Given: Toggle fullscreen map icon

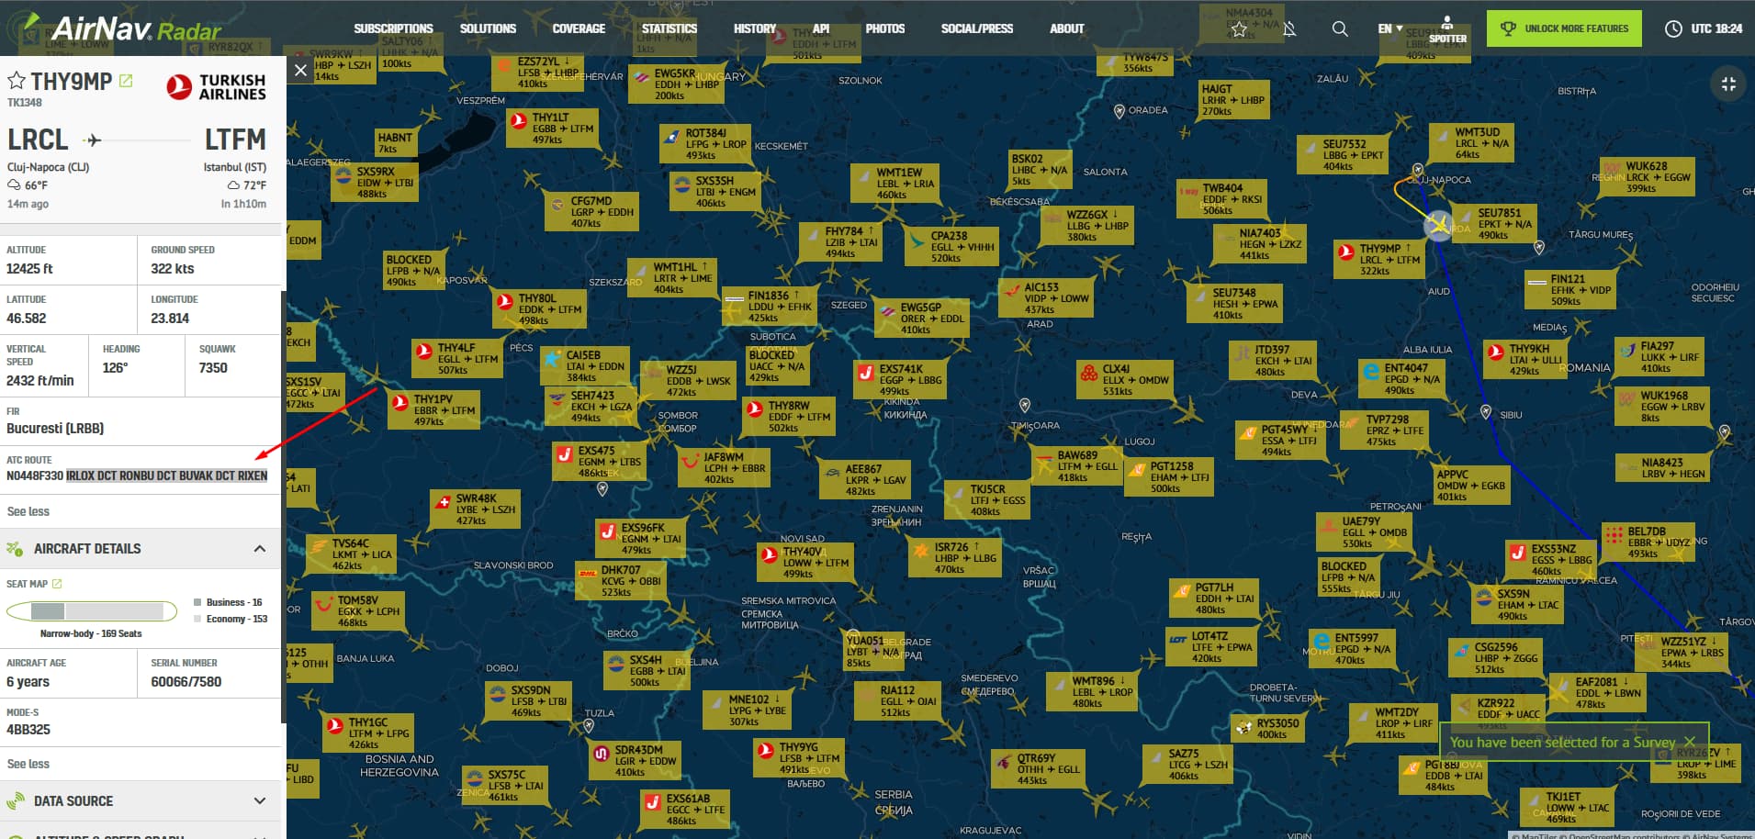Looking at the screenshot, I should tap(1728, 84).
